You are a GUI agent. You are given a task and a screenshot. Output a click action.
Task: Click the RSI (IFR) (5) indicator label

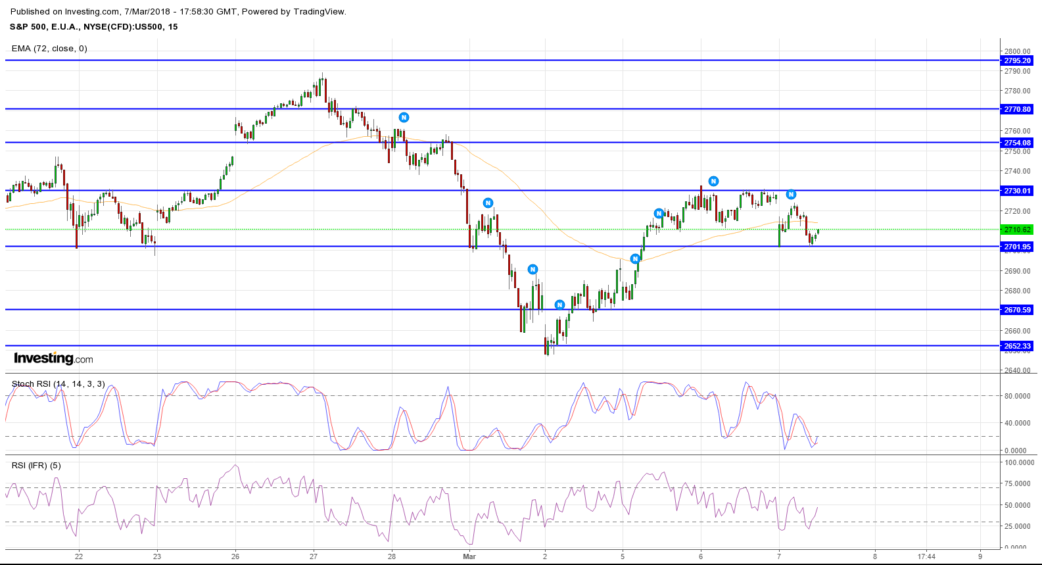tap(36, 466)
